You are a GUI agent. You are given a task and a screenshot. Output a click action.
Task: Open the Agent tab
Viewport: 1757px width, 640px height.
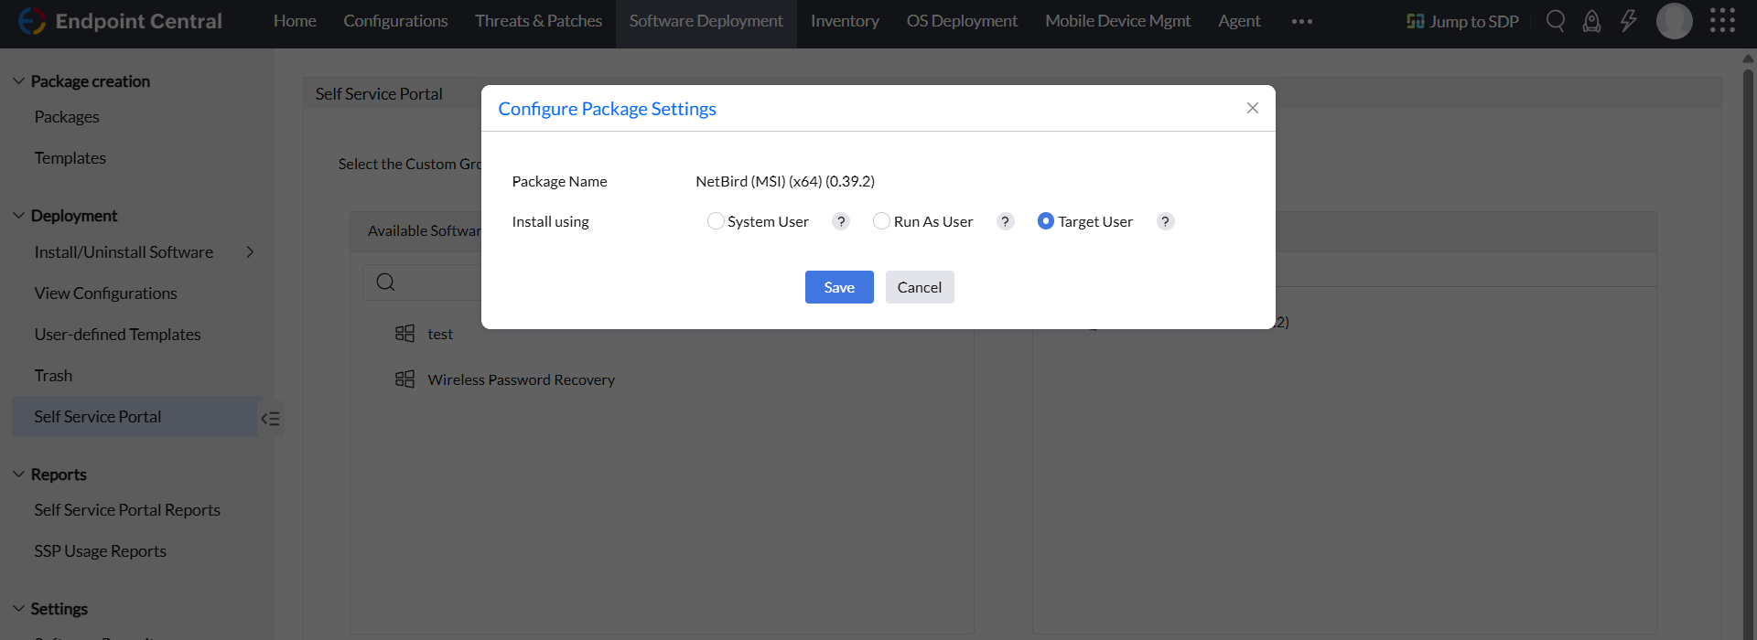point(1239,21)
